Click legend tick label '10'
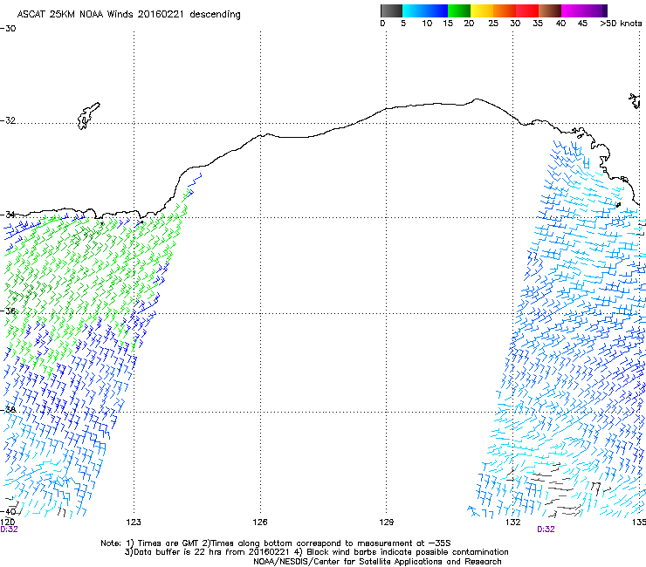Image resolution: width=646 pixels, height=567 pixels. point(427,24)
